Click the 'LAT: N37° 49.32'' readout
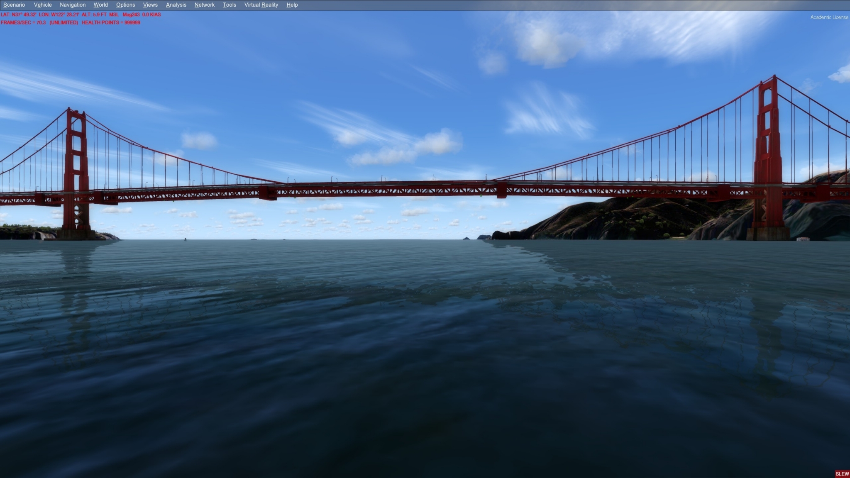The height and width of the screenshot is (478, 850). [x=19, y=15]
